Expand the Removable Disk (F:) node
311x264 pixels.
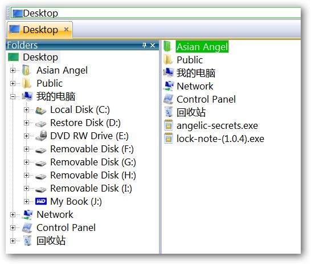26,149
